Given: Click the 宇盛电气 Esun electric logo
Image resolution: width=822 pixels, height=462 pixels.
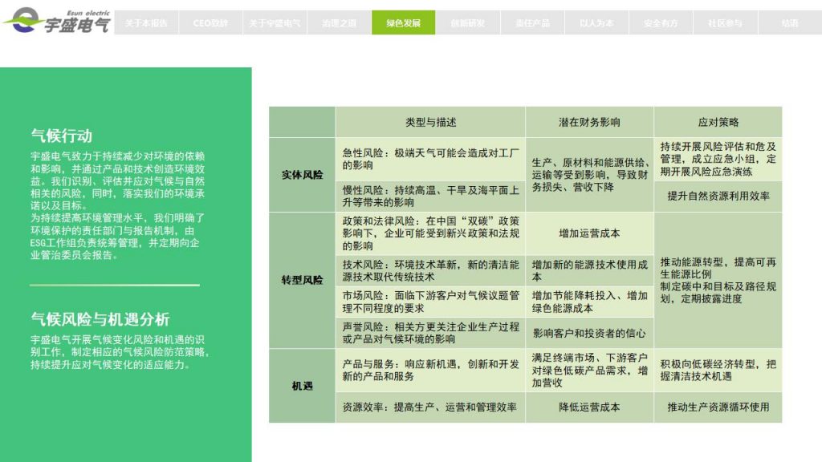Looking at the screenshot, I should (x=57, y=21).
